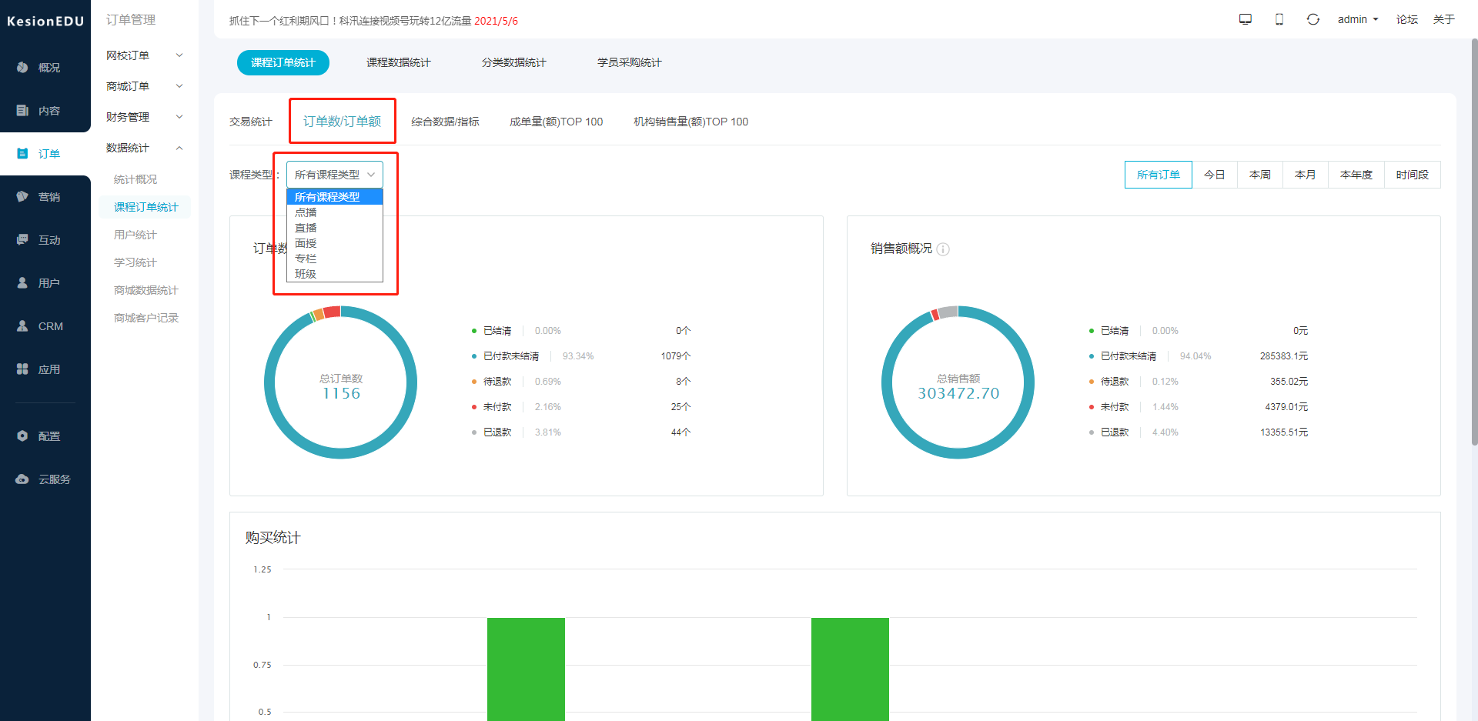Image resolution: width=1478 pixels, height=721 pixels.
Task: Open the 论坛 forum link
Action: pyautogui.click(x=1407, y=19)
